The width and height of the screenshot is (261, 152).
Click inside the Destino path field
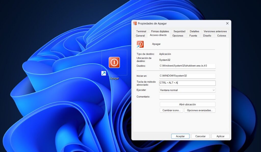pos(187,66)
